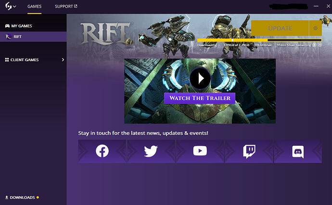Open the Facebook social link

tap(102, 151)
